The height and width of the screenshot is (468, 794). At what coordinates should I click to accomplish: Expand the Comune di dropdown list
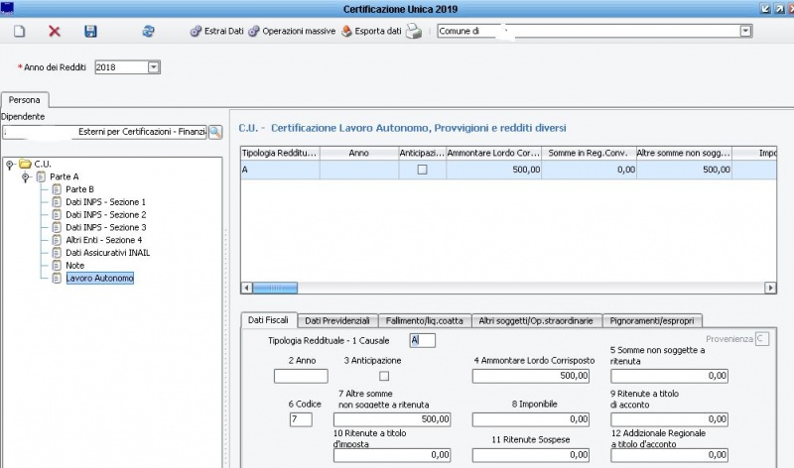tap(745, 32)
